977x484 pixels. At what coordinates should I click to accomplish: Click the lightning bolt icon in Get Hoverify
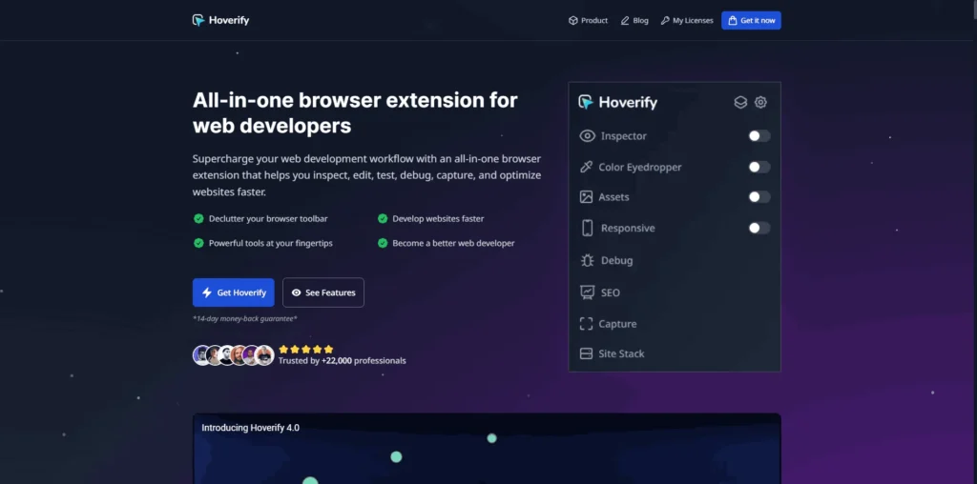click(x=207, y=292)
